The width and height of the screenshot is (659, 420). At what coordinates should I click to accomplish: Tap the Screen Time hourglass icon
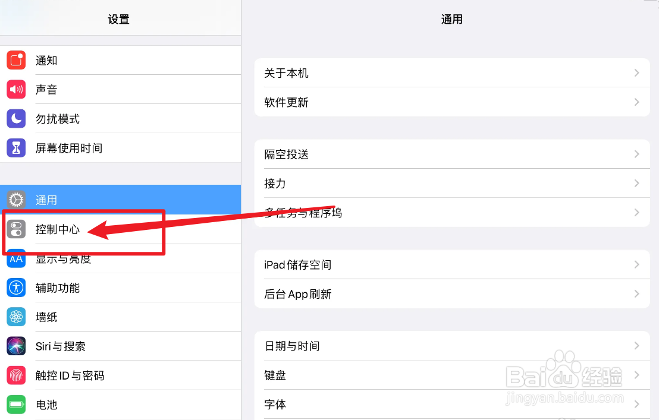coord(16,148)
